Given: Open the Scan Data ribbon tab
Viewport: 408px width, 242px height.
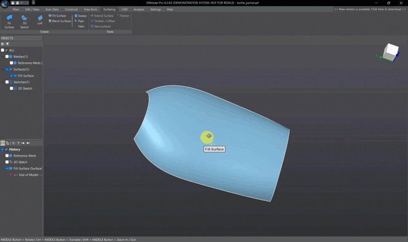Looking at the screenshot, I should point(52,9).
